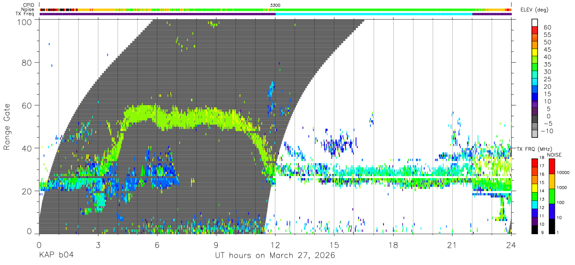Click the '24' tick on the UT hours axis

coord(511,245)
